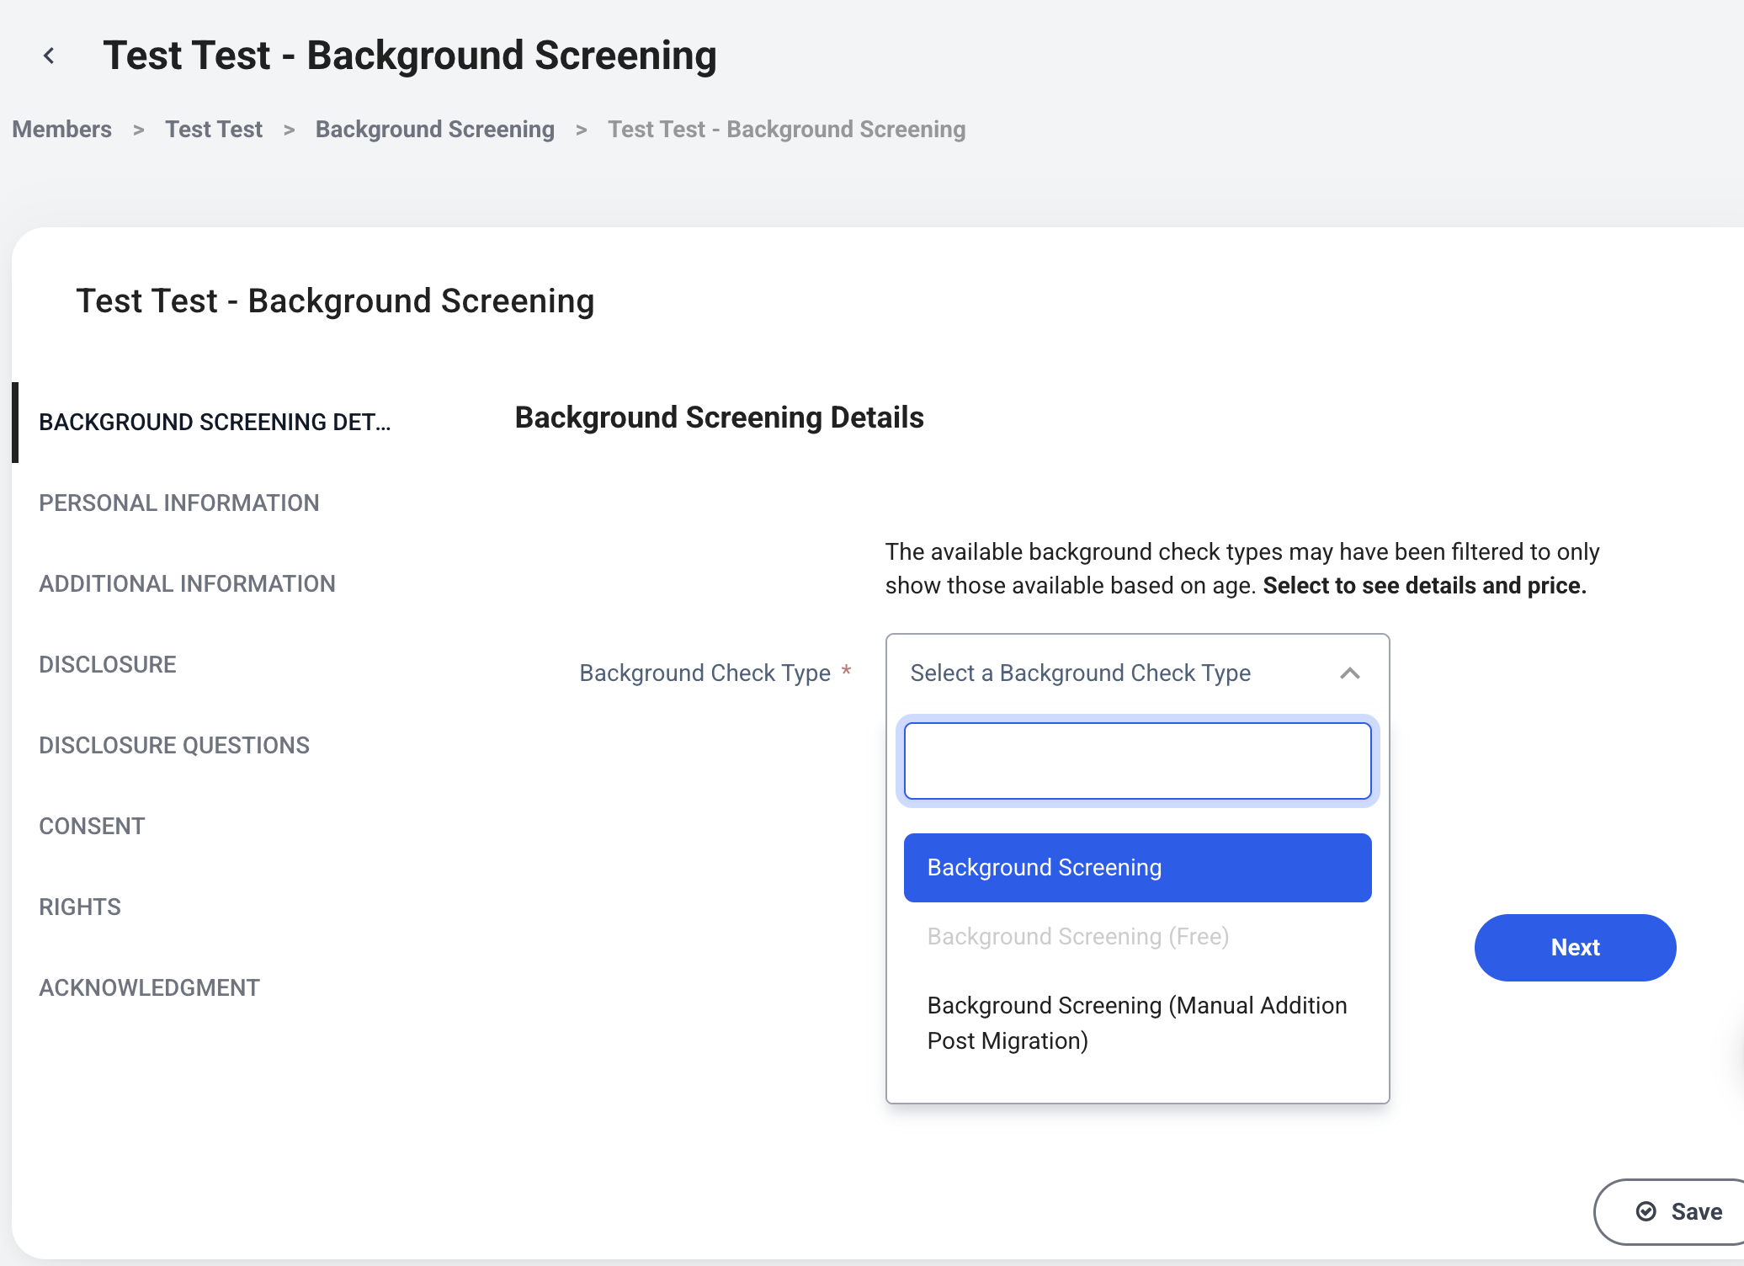The height and width of the screenshot is (1266, 1744).
Task: Click the blue Next button
Action: point(1575,948)
